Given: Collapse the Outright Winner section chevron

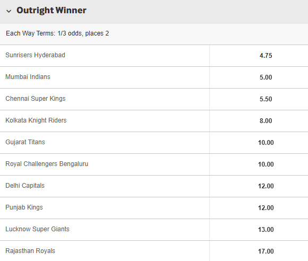Looking at the screenshot, I should tap(9, 11).
